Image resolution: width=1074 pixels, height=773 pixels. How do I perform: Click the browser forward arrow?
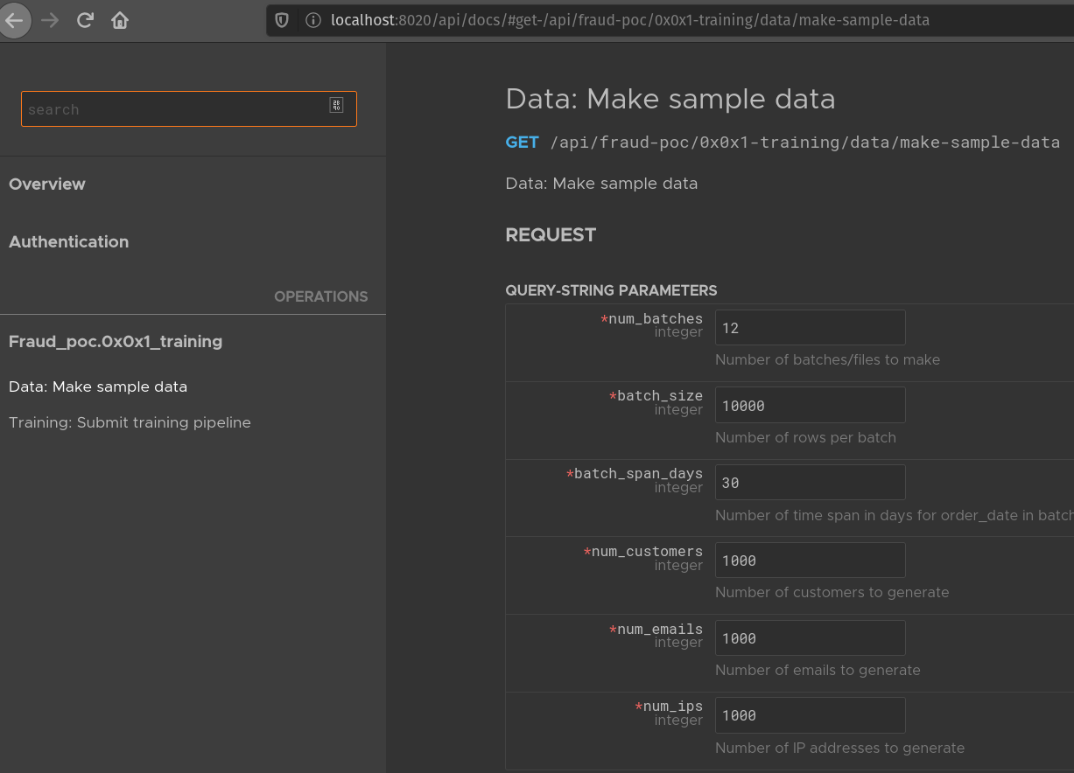(x=50, y=20)
